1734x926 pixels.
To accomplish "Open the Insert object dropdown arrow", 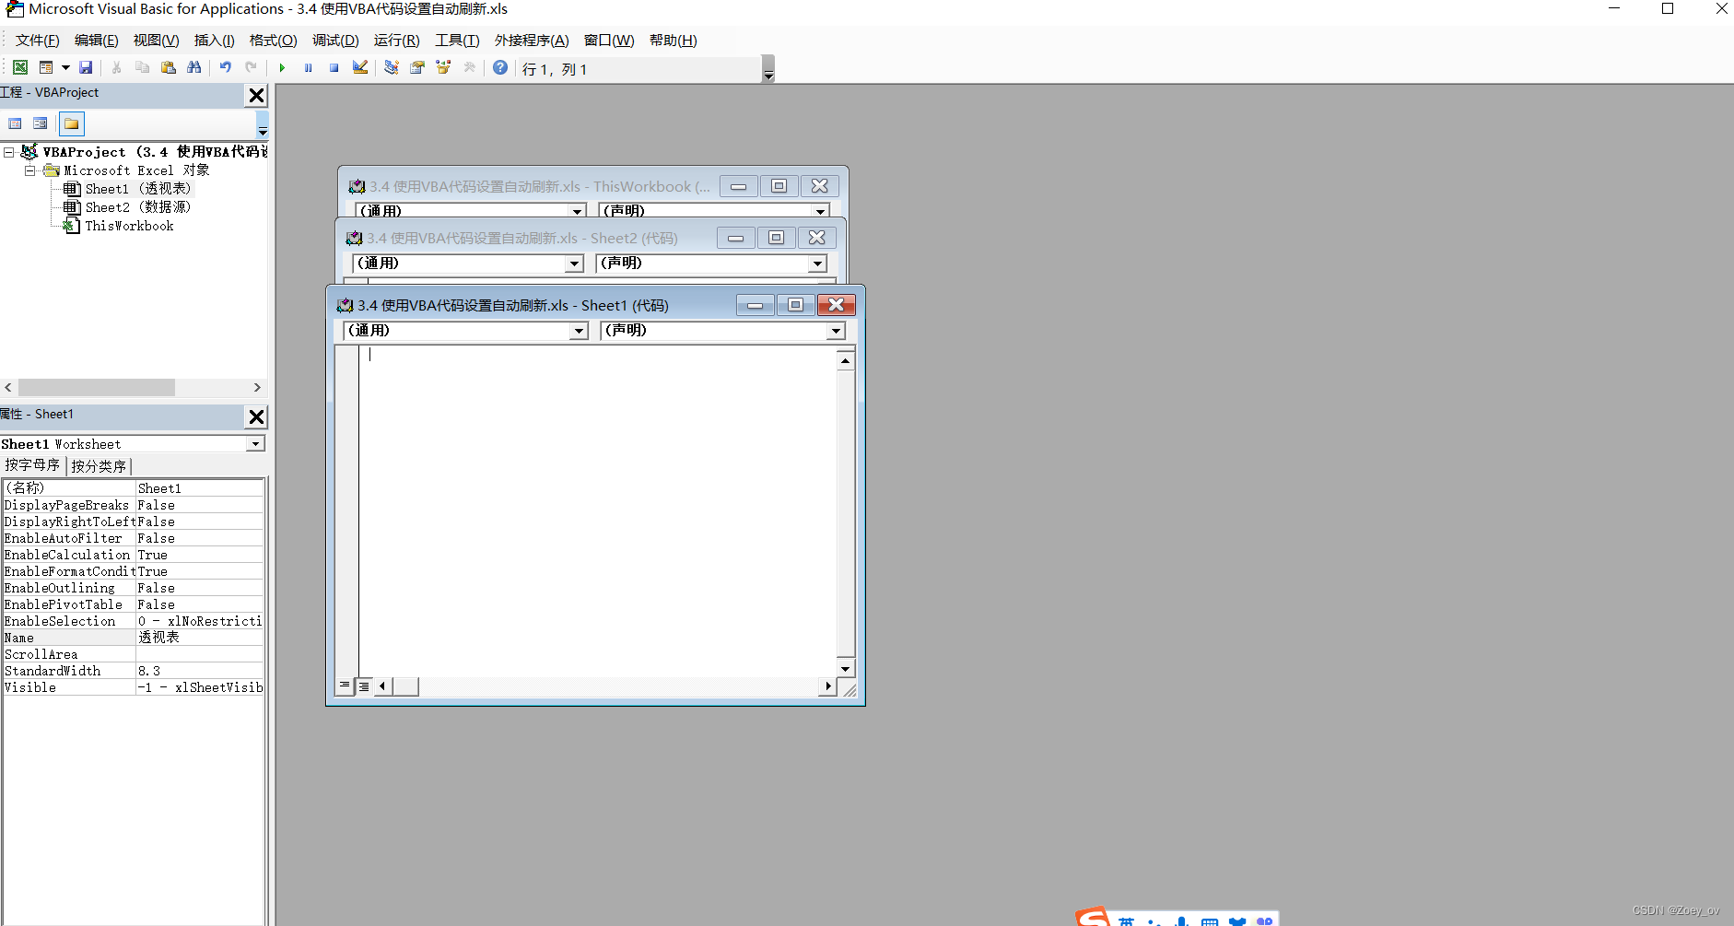I will tap(65, 67).
